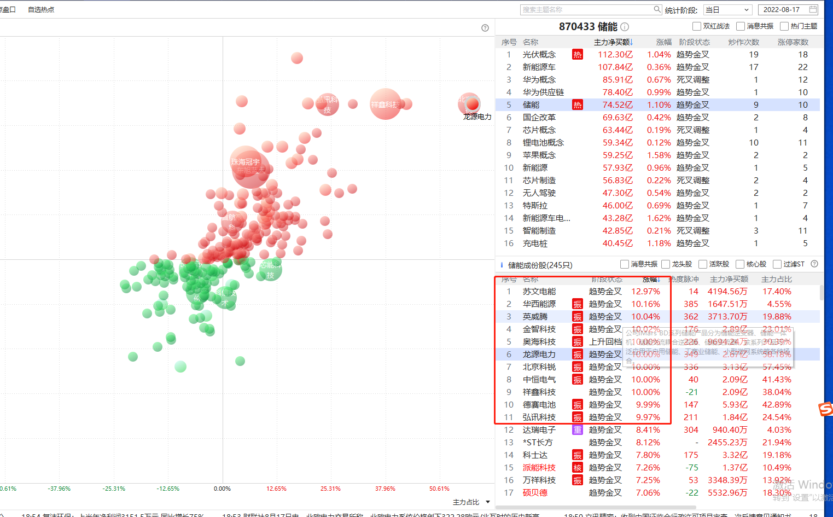The height and width of the screenshot is (517, 833).
Task: Click the 储能成份股(245只) panel title
Action: [x=540, y=265]
